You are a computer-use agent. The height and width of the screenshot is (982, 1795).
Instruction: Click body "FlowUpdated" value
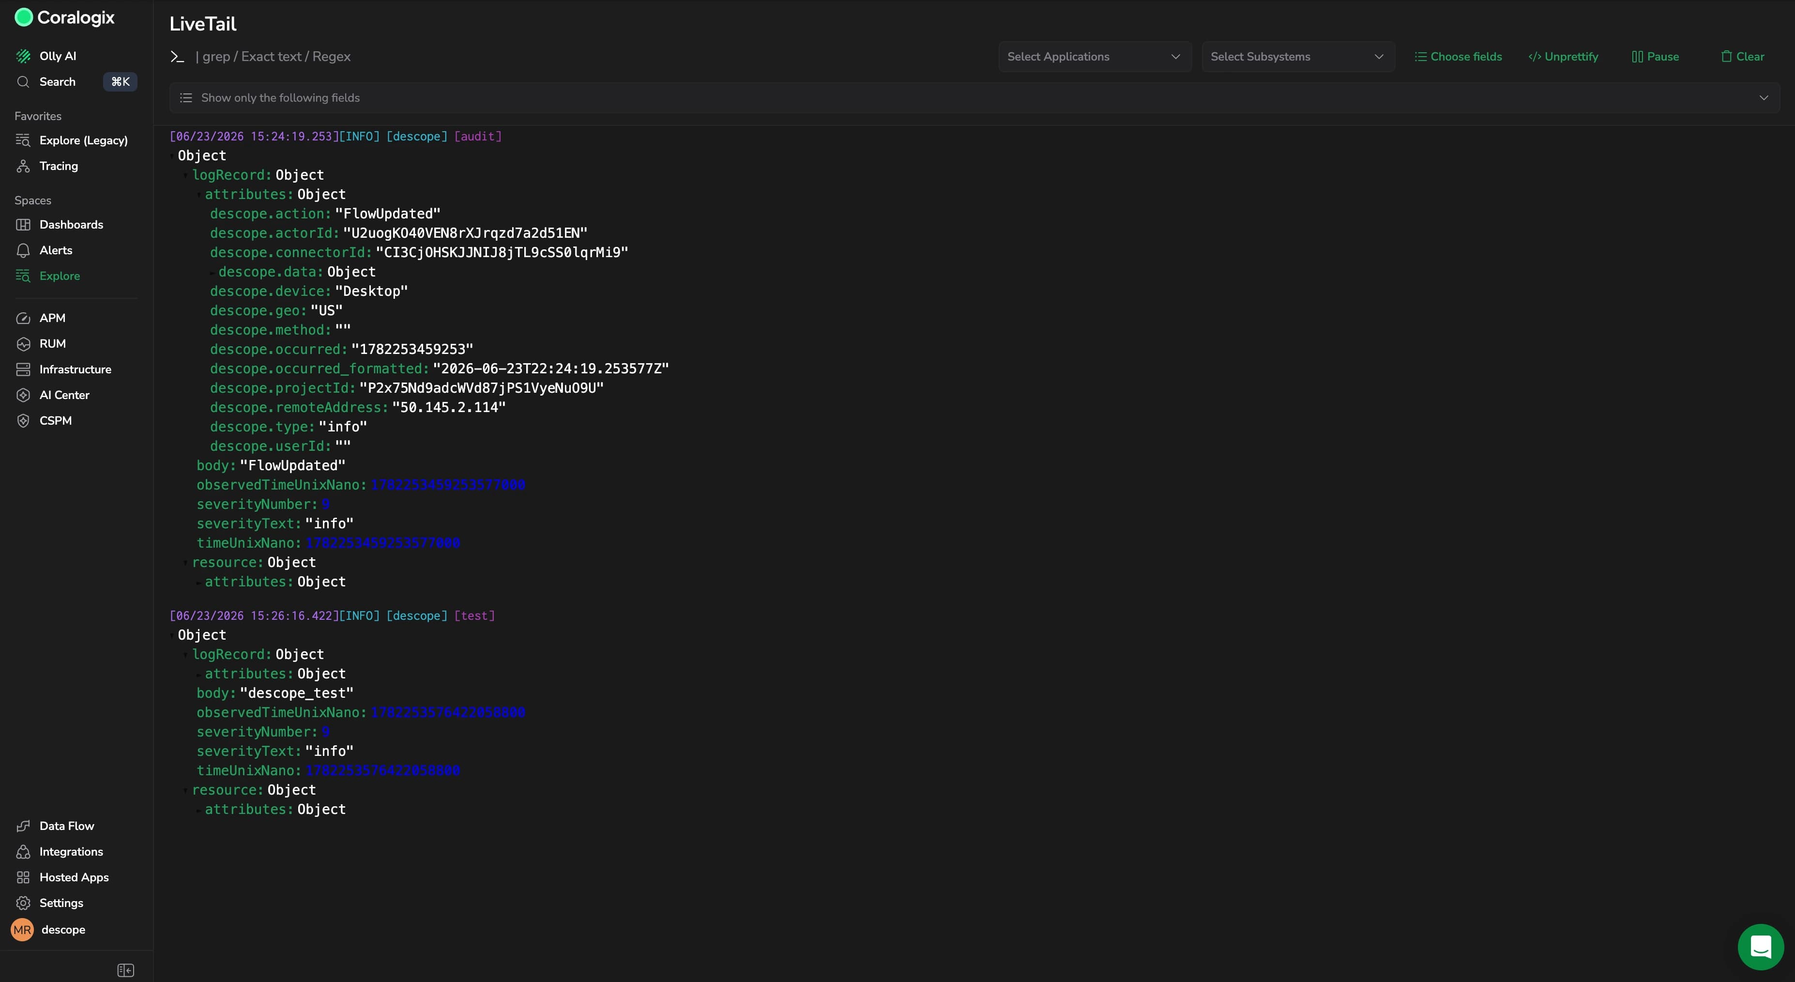(x=293, y=465)
